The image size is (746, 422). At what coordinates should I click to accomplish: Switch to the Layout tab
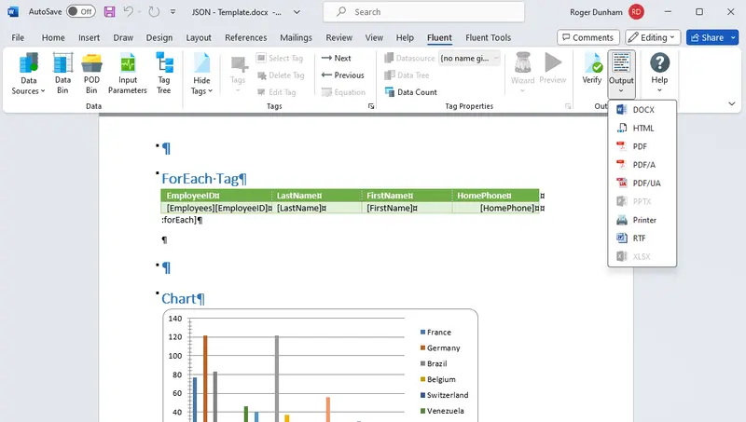tap(199, 37)
